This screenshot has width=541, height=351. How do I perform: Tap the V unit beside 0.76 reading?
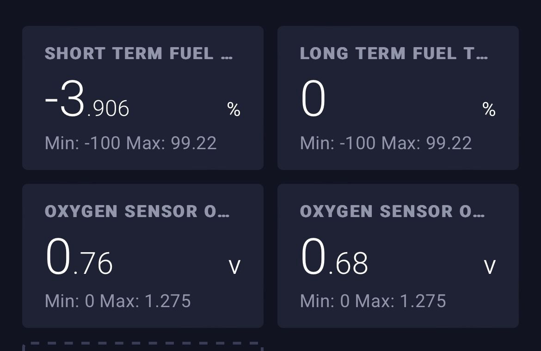(234, 266)
